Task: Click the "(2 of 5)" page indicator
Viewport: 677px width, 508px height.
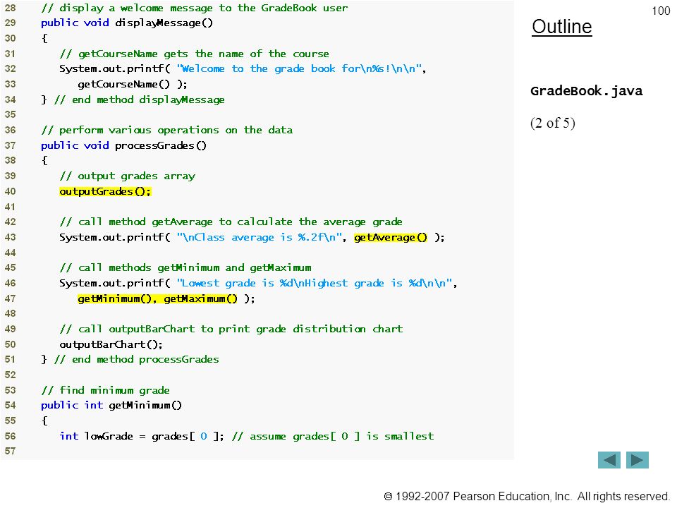Action: tap(553, 123)
